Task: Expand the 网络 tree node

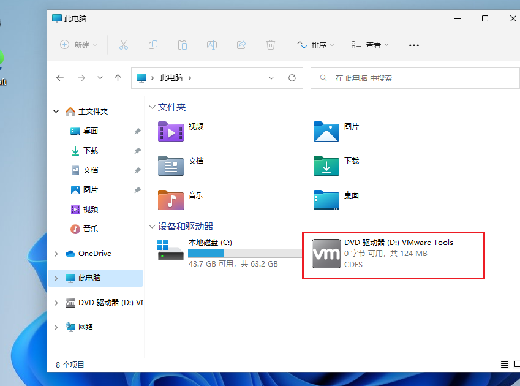Action: pos(56,327)
